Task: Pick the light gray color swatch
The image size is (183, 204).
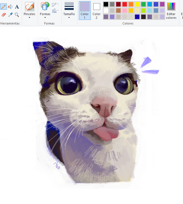Action: click(112, 11)
